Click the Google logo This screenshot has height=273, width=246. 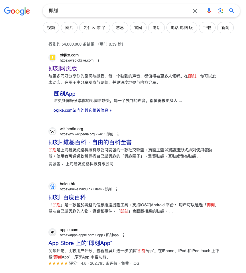[17, 11]
